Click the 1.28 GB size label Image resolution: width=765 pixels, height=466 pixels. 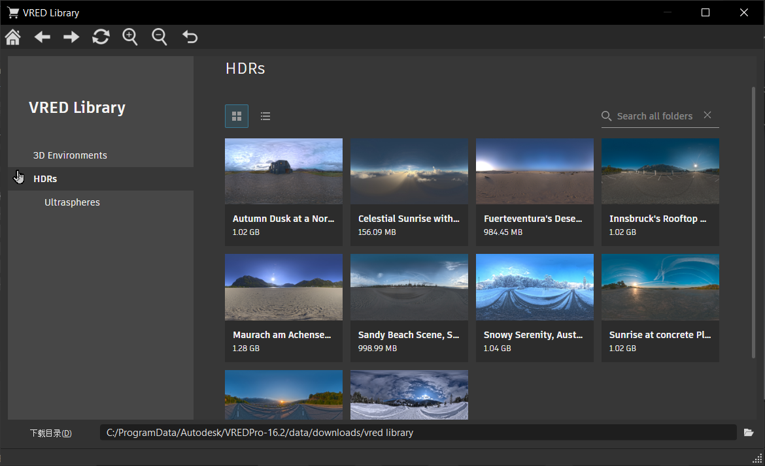(x=246, y=348)
